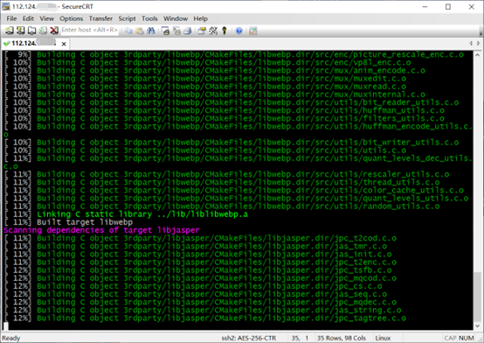
Task: Open the View menu
Action: (46, 18)
